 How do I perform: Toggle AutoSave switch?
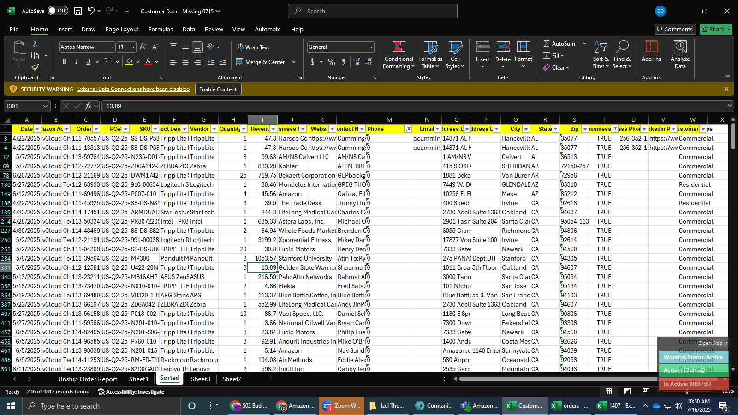click(58, 11)
